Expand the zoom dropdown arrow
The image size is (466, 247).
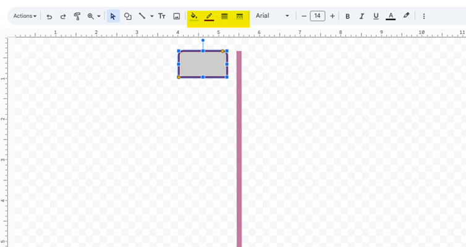[x=99, y=16]
